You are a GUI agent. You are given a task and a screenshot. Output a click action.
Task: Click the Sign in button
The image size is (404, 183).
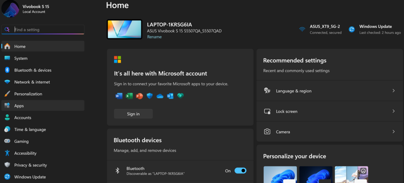[133, 114]
